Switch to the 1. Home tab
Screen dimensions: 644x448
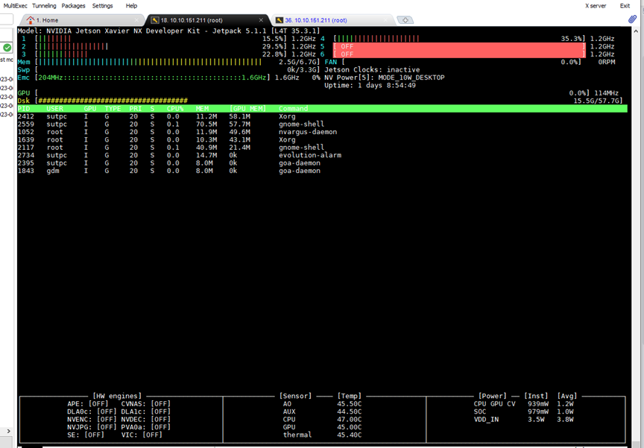click(x=82, y=20)
